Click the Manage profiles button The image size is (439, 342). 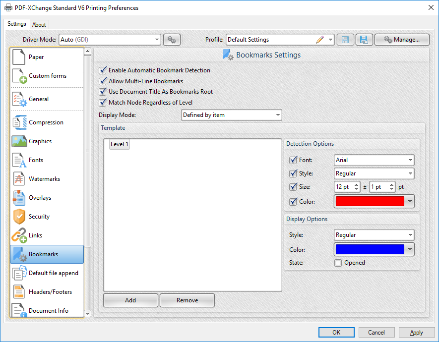coord(402,40)
